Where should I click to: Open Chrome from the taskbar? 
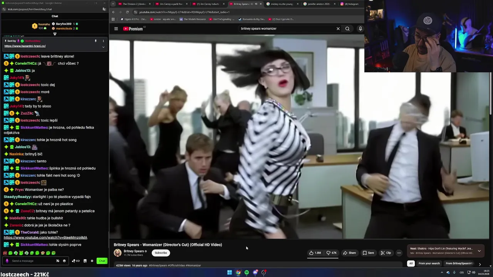238,272
